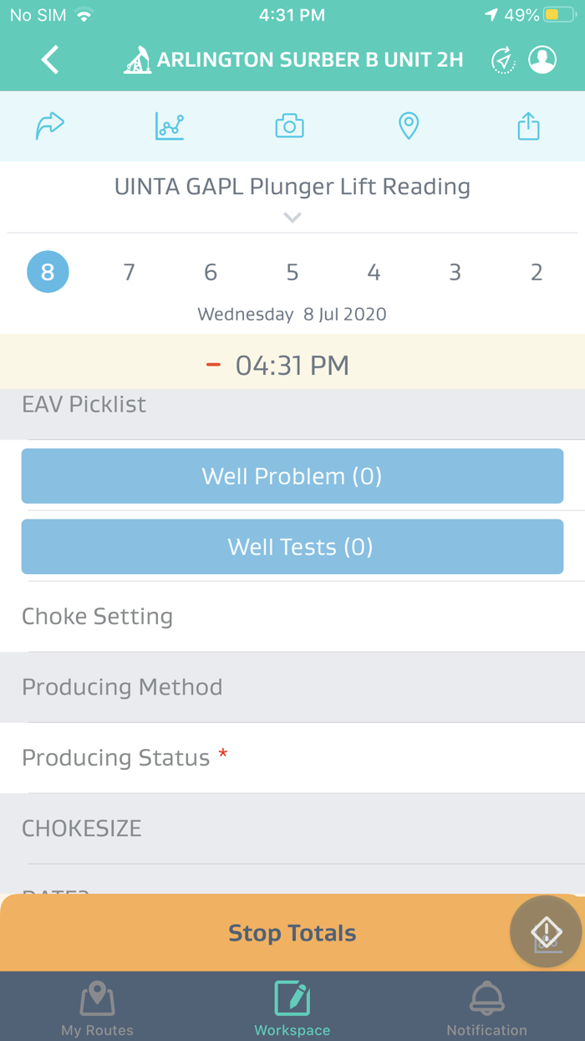The height and width of the screenshot is (1041, 585).
Task: Tap the floating warning diamond button
Action: coord(546,931)
